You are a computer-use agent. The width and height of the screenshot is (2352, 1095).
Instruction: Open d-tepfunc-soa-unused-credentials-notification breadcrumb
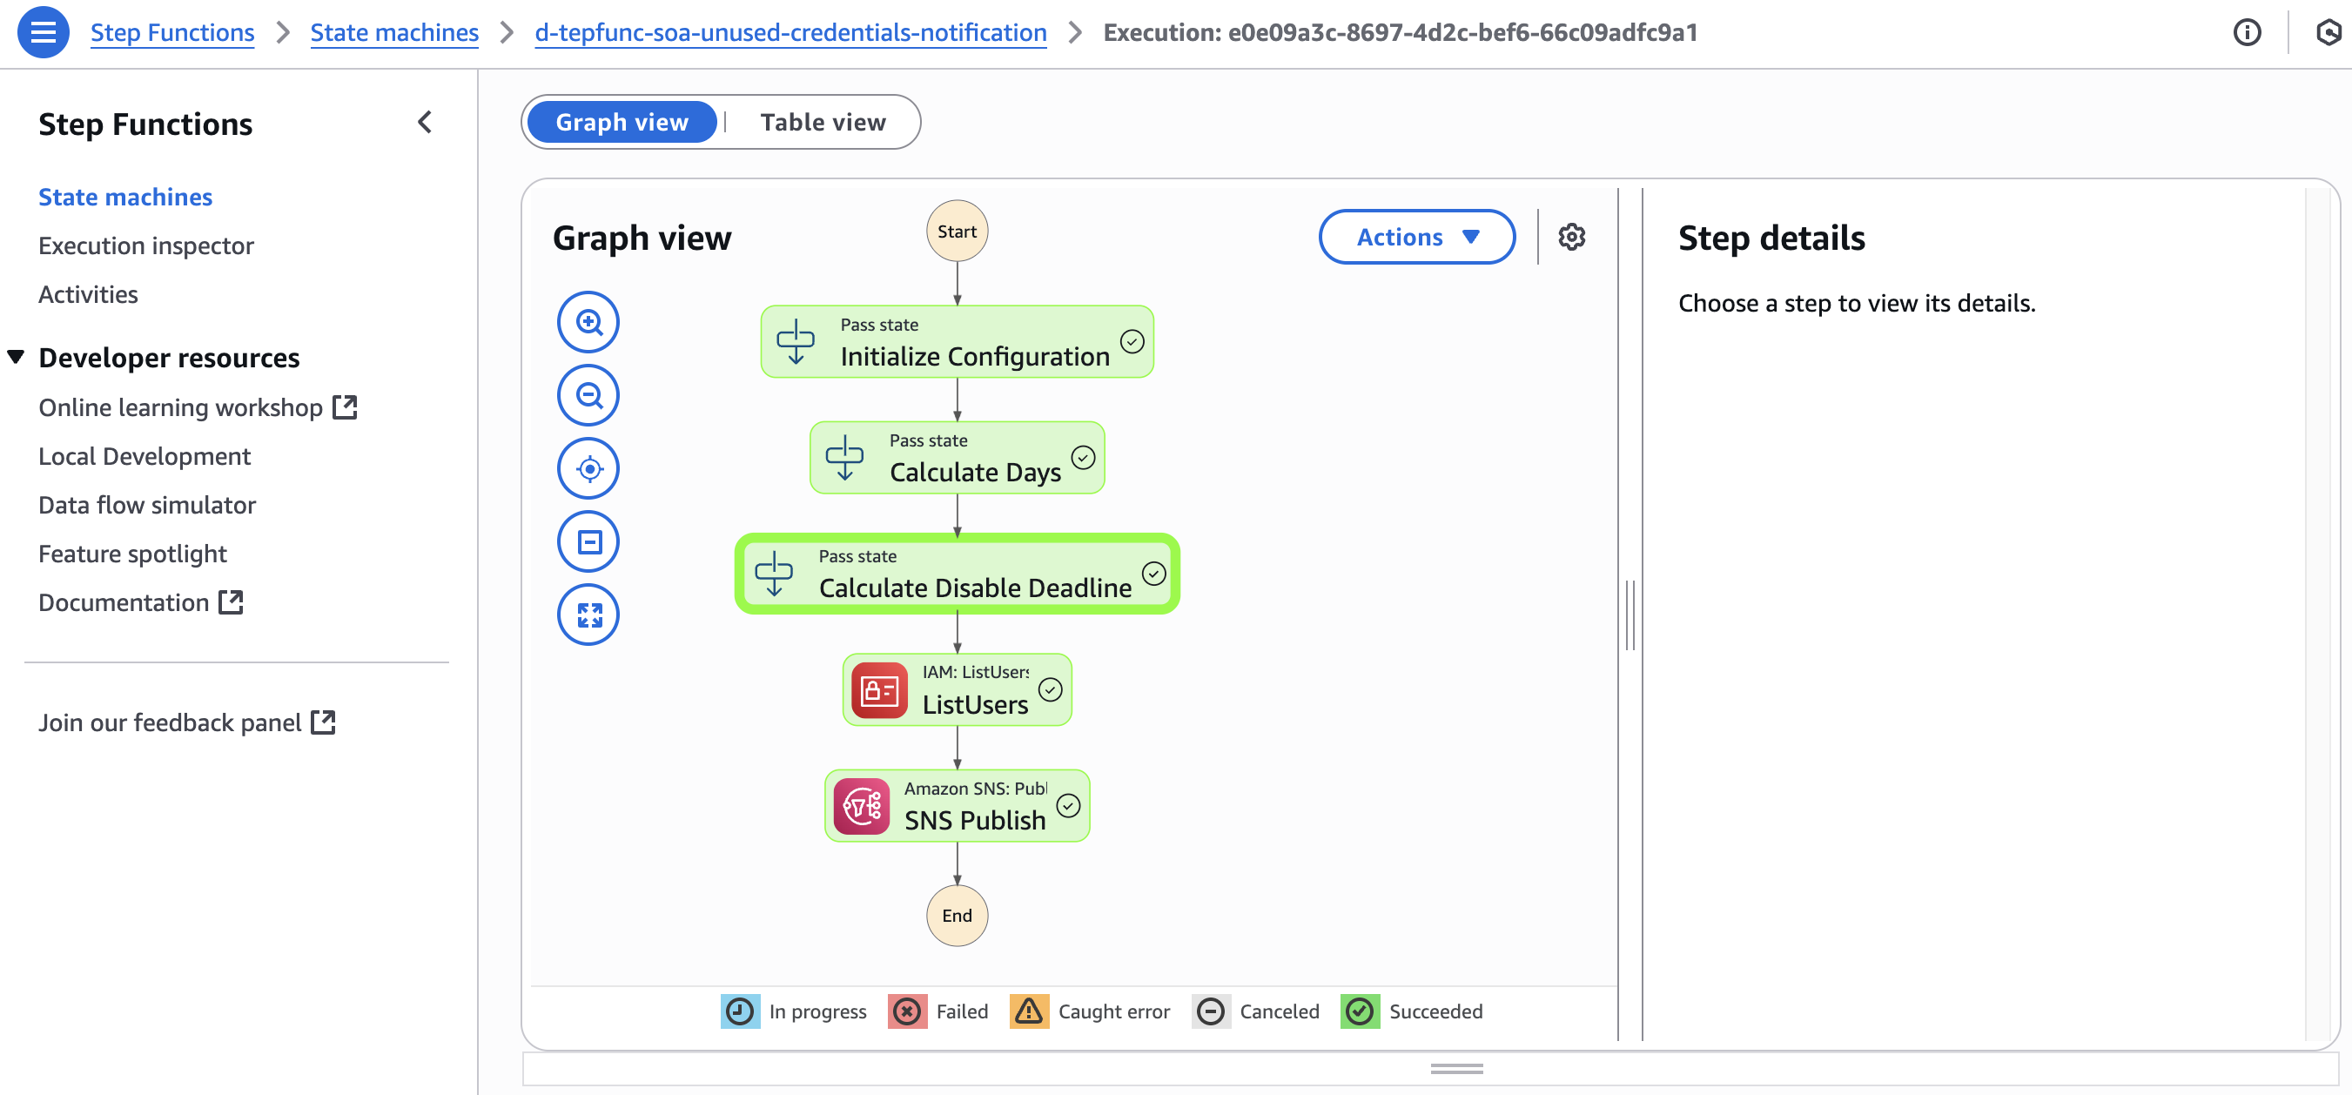pos(790,33)
